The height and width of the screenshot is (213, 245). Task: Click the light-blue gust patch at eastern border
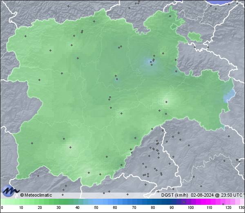click(229, 96)
